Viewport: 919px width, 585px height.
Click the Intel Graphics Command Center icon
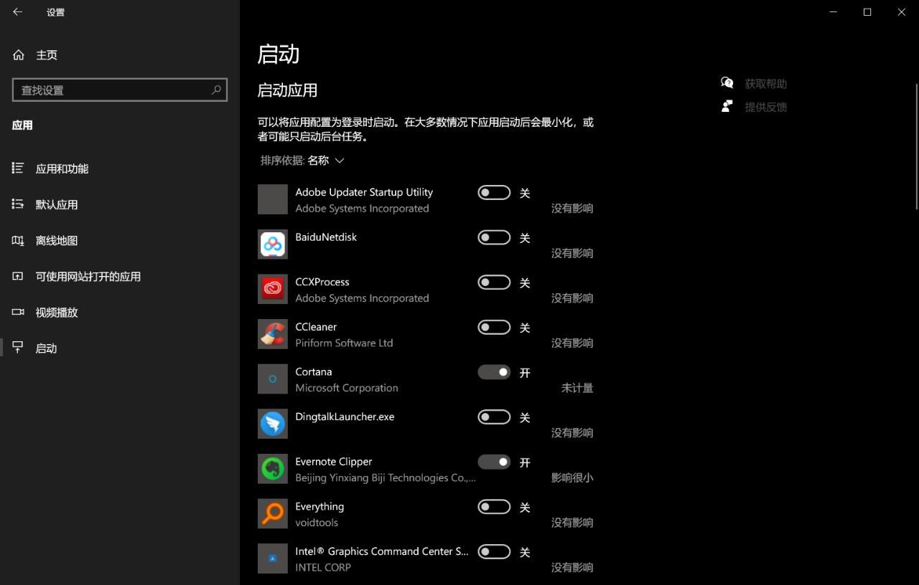[272, 558]
